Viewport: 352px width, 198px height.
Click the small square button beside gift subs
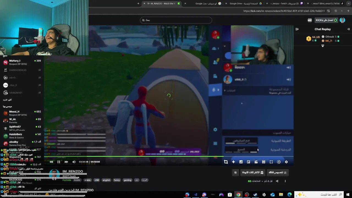coord(235,172)
